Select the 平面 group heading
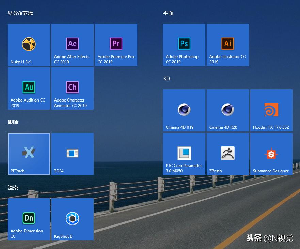The image size is (300, 249). tap(168, 13)
